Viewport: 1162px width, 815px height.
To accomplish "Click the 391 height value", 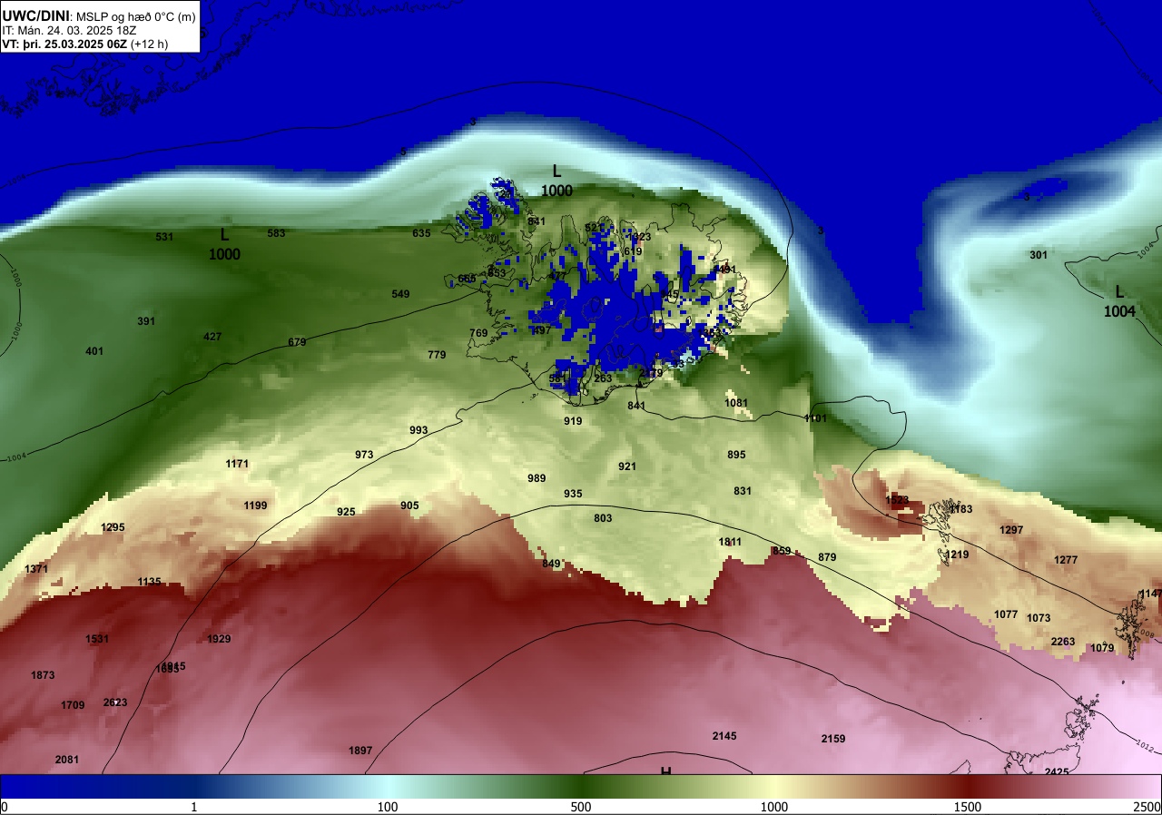I will coord(146,321).
